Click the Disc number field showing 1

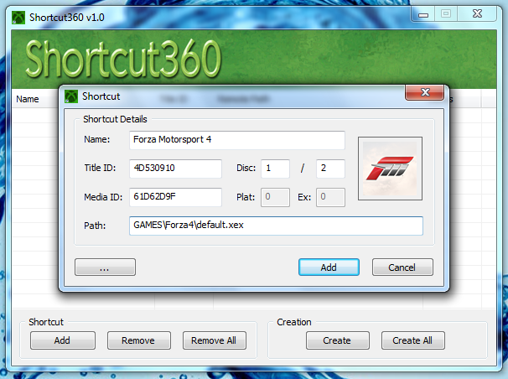tap(275, 169)
